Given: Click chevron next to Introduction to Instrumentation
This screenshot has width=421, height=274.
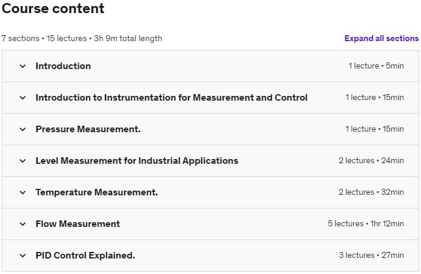Looking at the screenshot, I should tap(23, 98).
